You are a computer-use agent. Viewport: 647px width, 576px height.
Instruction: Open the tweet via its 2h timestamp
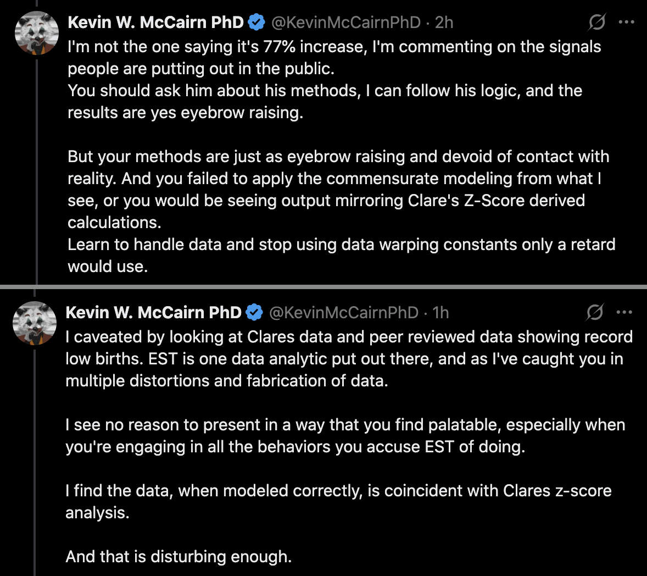click(444, 23)
